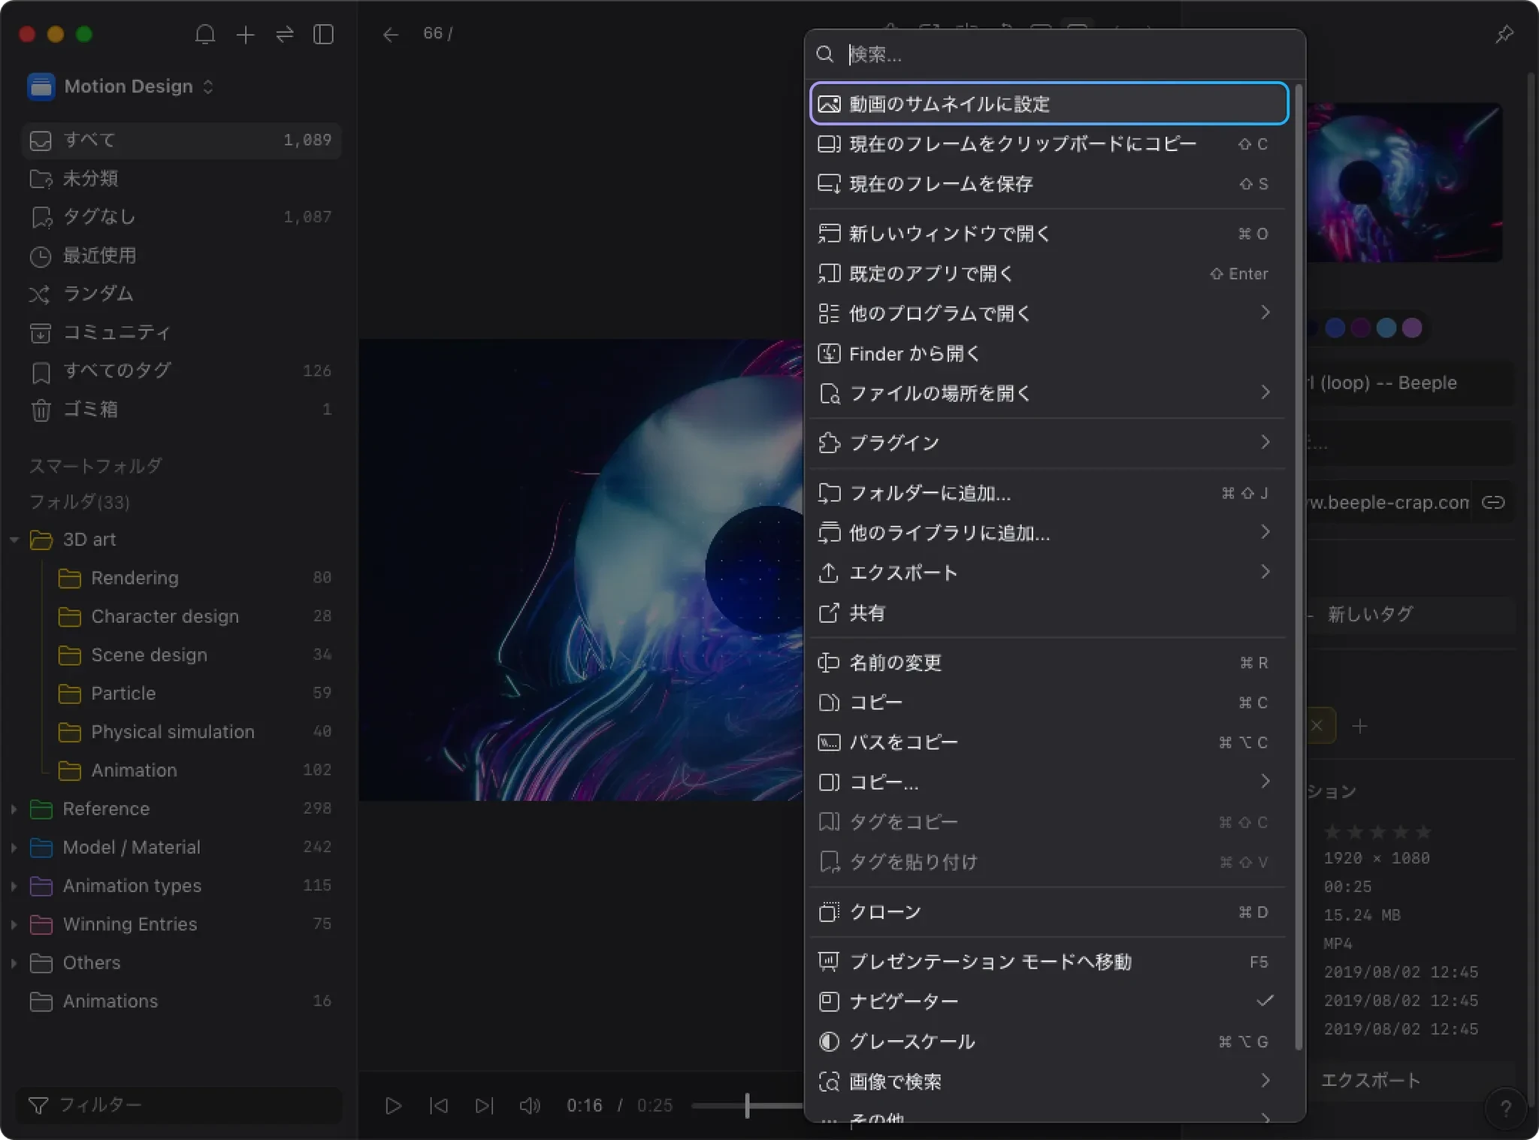Open the Motion Design library switcher
The height and width of the screenshot is (1140, 1539).
coord(120,86)
